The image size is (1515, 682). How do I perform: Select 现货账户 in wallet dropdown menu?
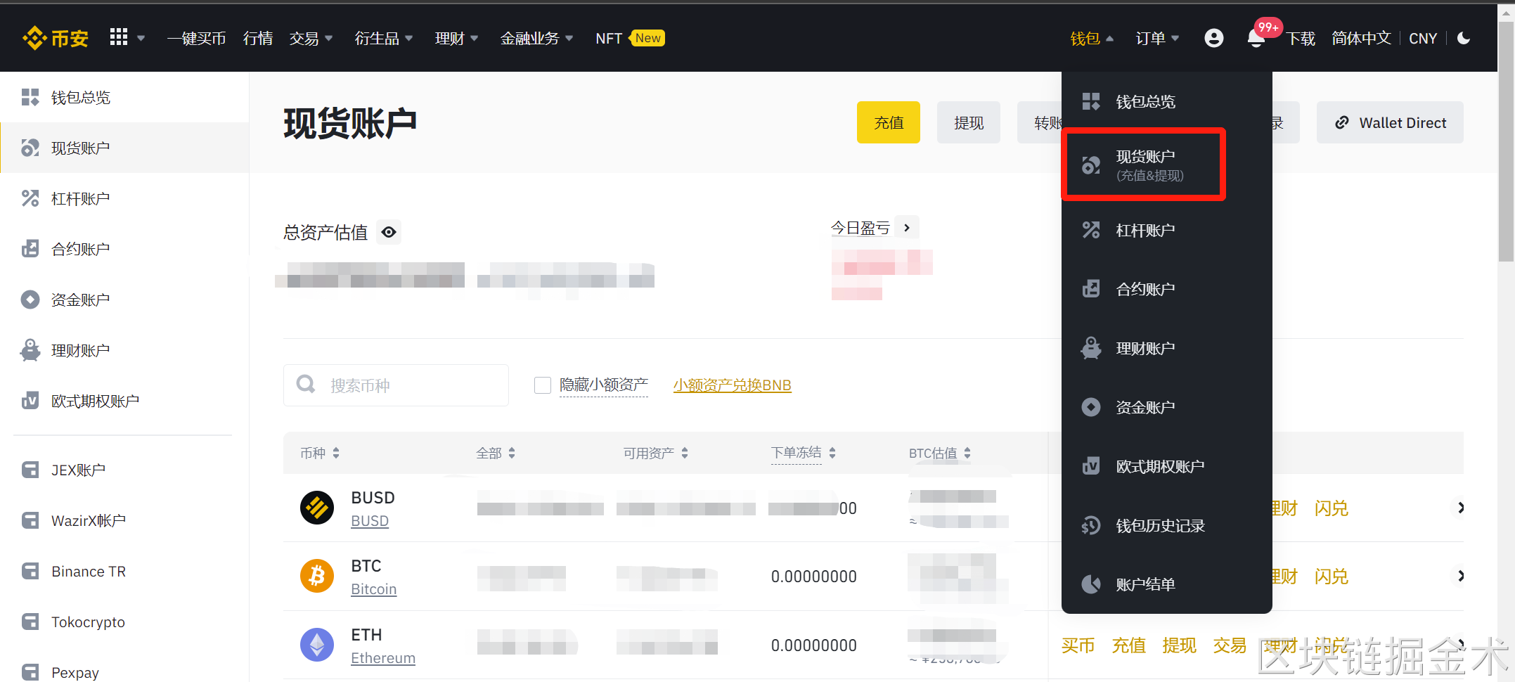(1145, 165)
